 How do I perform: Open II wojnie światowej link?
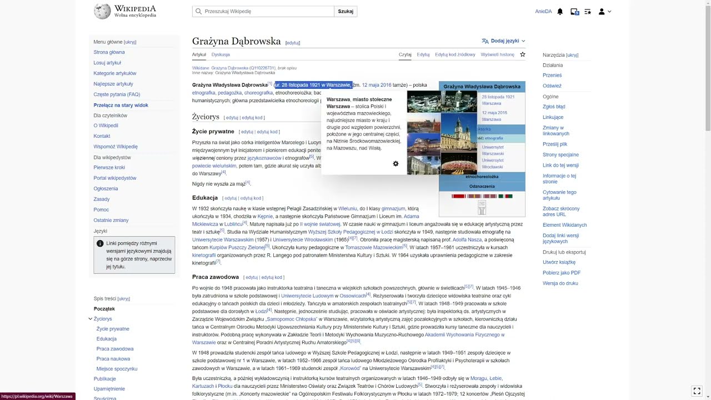pyautogui.click(x=321, y=224)
